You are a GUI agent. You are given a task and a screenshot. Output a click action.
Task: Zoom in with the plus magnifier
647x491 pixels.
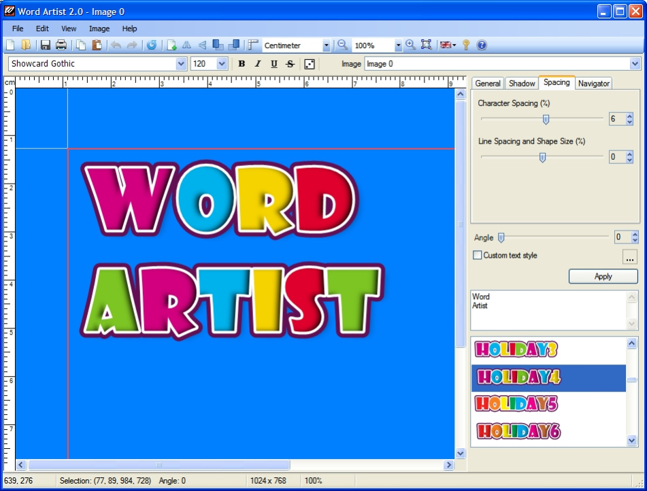410,45
